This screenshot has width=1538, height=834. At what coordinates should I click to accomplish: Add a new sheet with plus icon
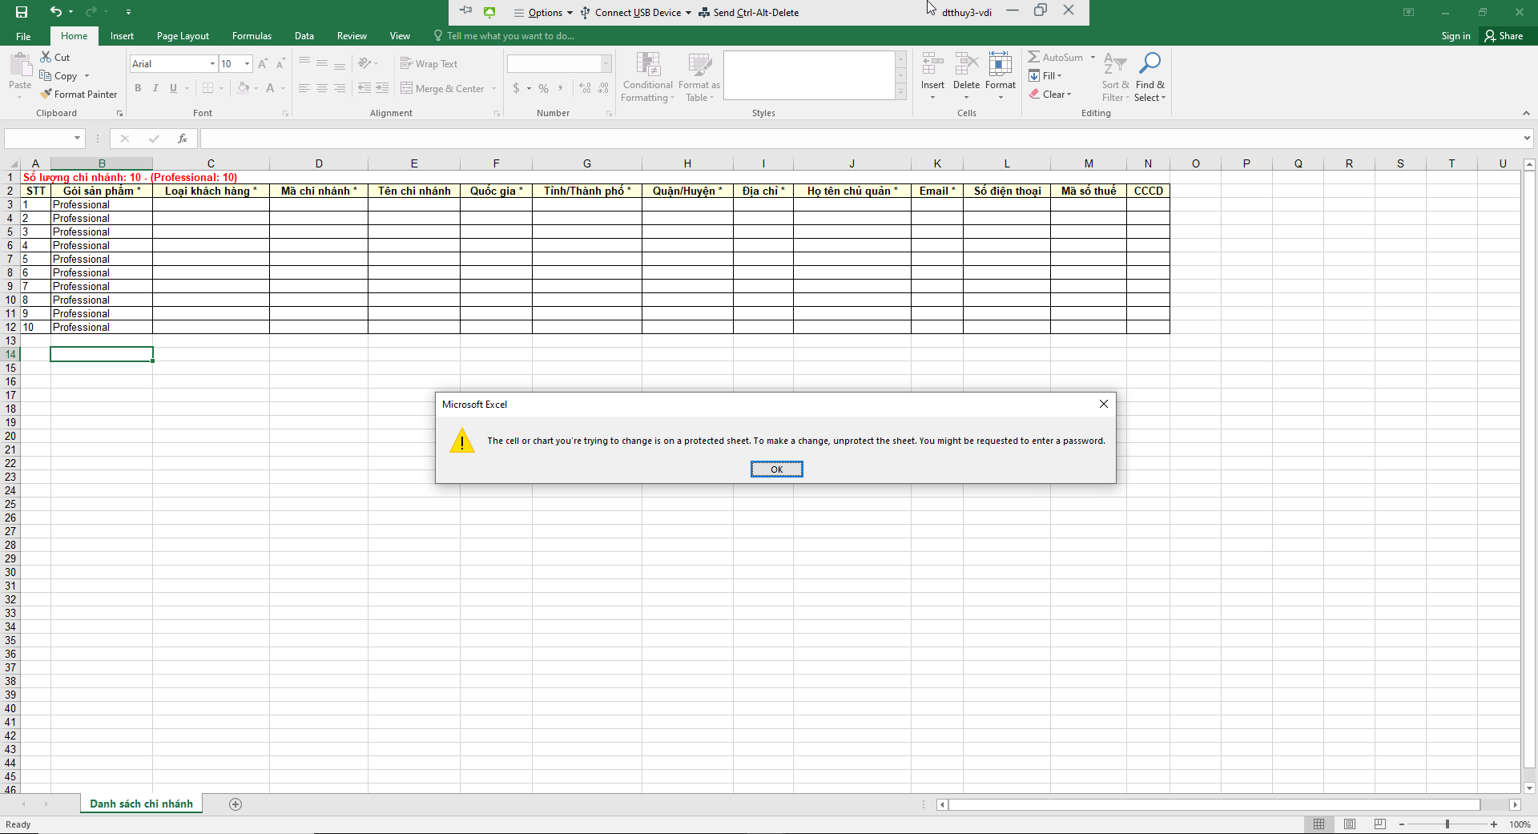(236, 804)
